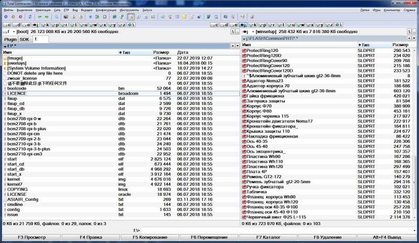Click the [Image] folder icon
Viewport: 419px width, 243px height.
click(x=5, y=58)
